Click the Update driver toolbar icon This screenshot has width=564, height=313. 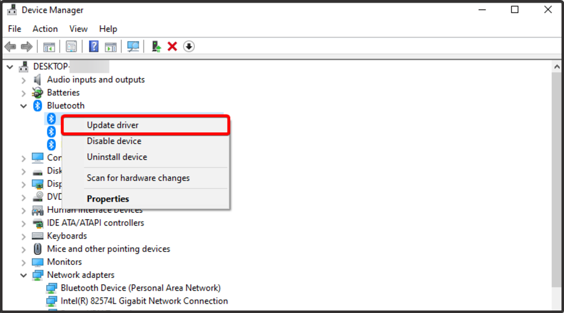click(156, 47)
